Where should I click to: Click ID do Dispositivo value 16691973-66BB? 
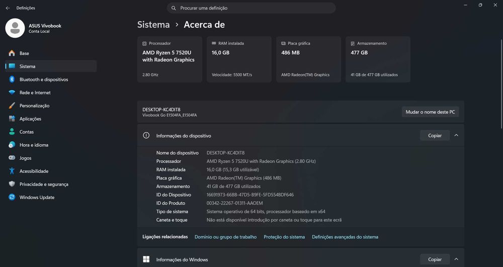(250, 195)
